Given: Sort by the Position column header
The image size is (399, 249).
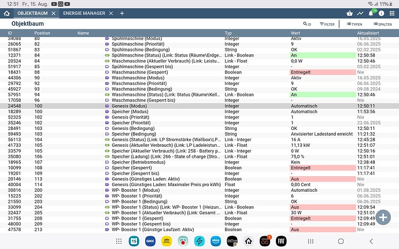Looking at the screenshot, I should 42,33.
